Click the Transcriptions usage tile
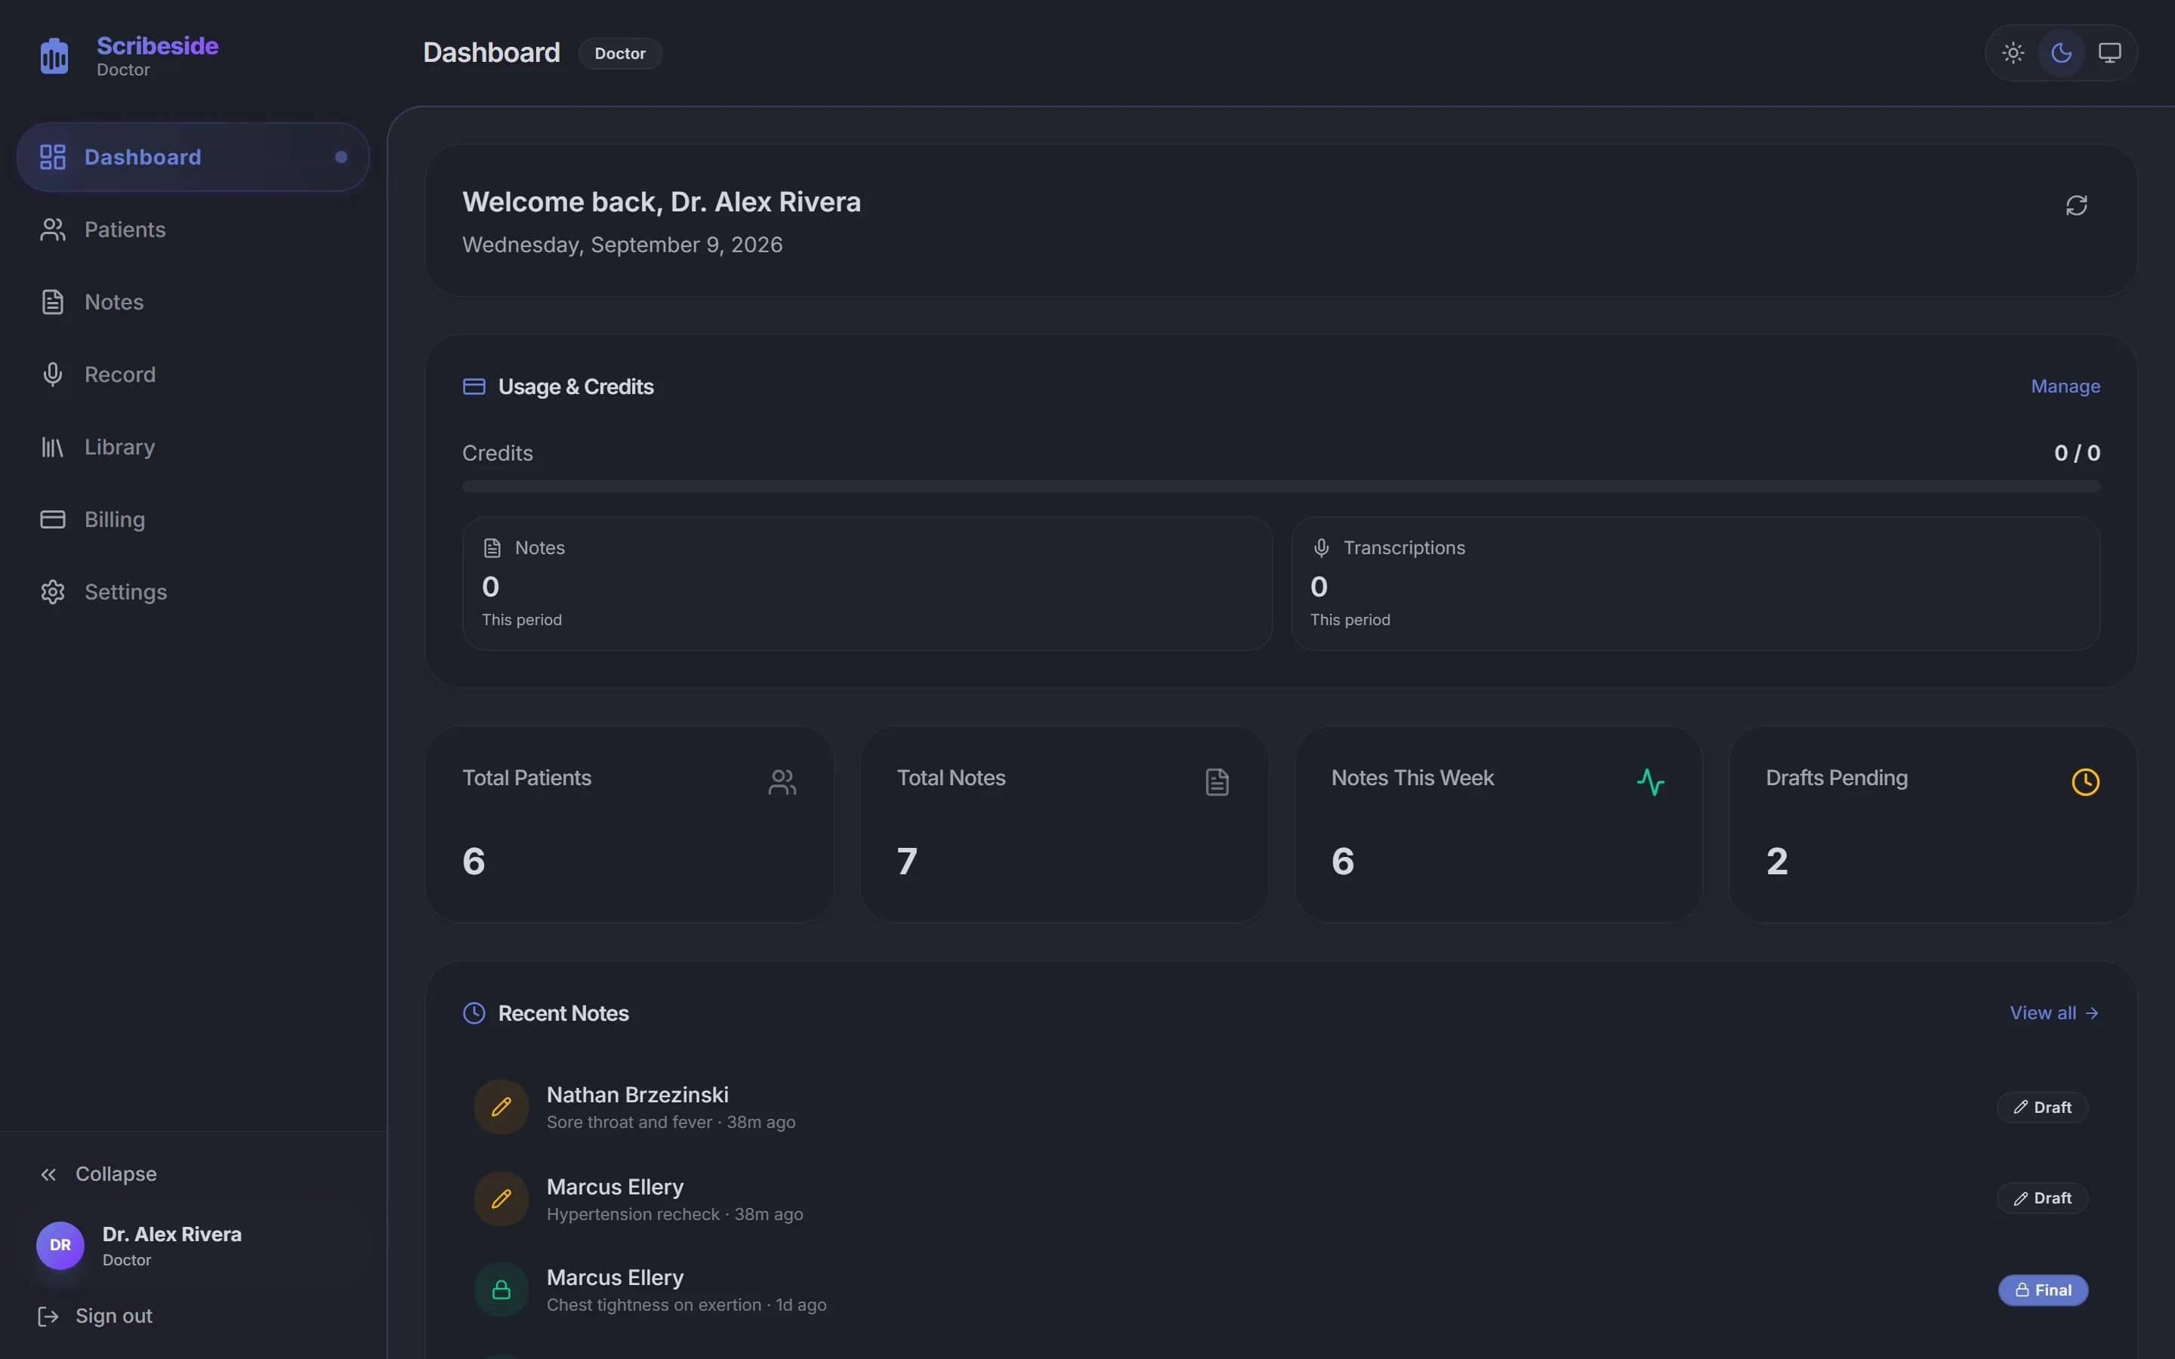The image size is (2175, 1359). [1695, 584]
